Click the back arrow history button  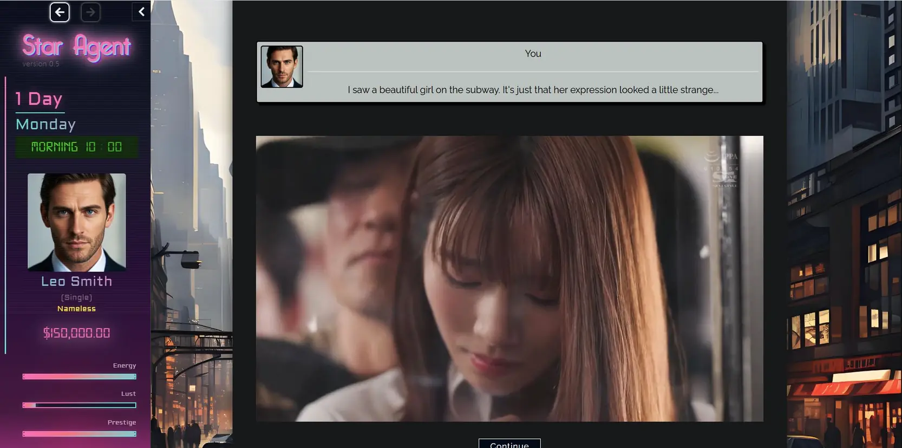60,12
